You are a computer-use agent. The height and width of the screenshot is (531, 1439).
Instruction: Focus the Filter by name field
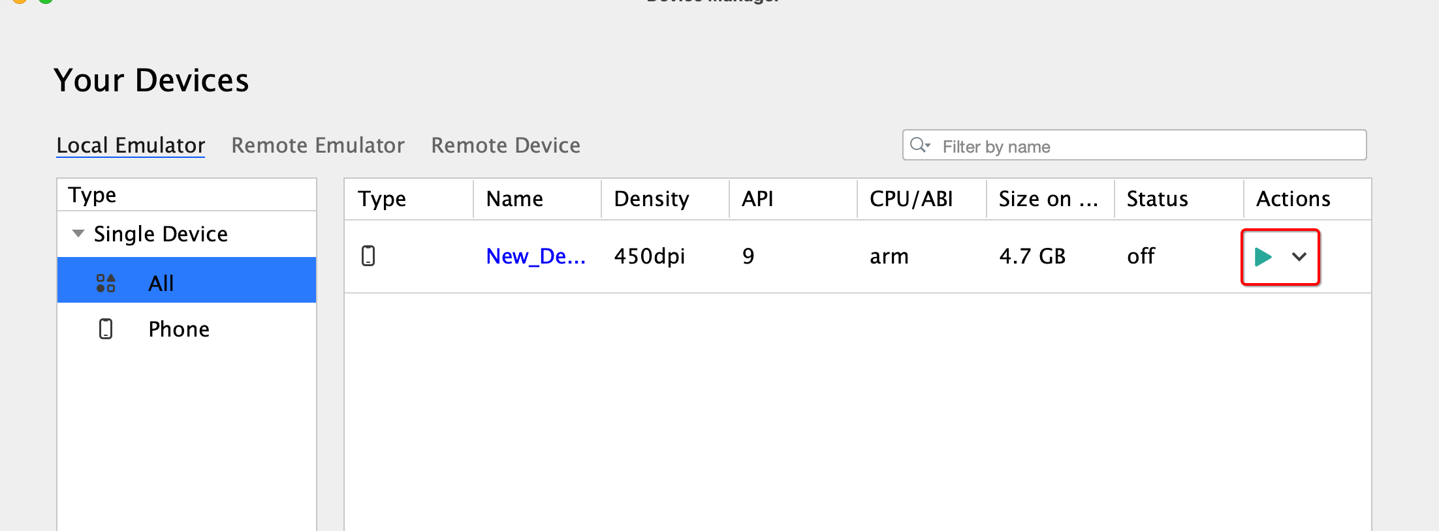coord(1134,145)
